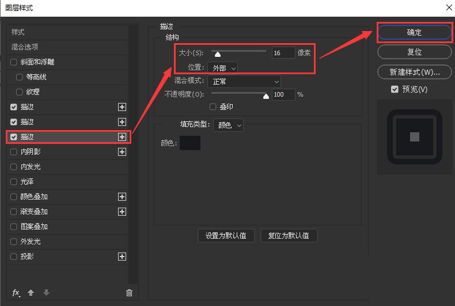Click the 复位 reset button
The image size is (455, 306).
(415, 52)
